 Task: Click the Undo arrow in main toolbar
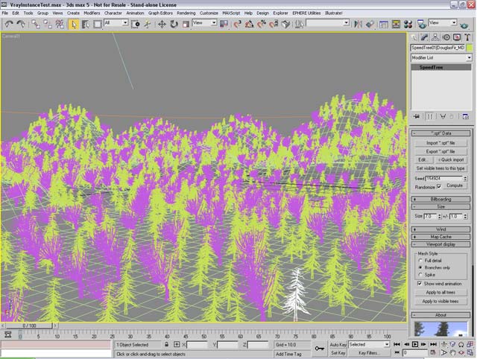point(8,24)
